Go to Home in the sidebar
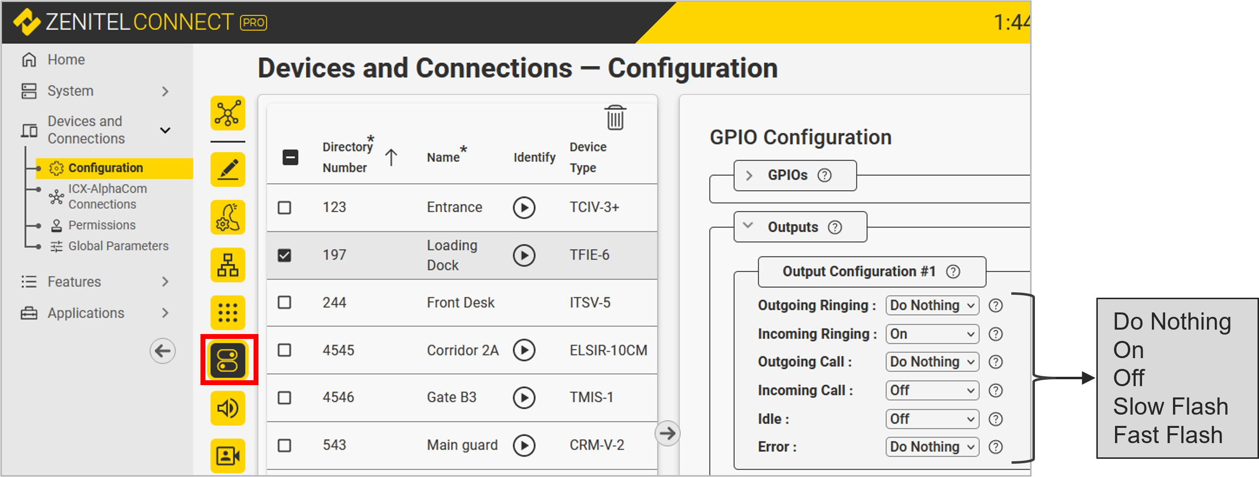The width and height of the screenshot is (1259, 477). (x=66, y=59)
